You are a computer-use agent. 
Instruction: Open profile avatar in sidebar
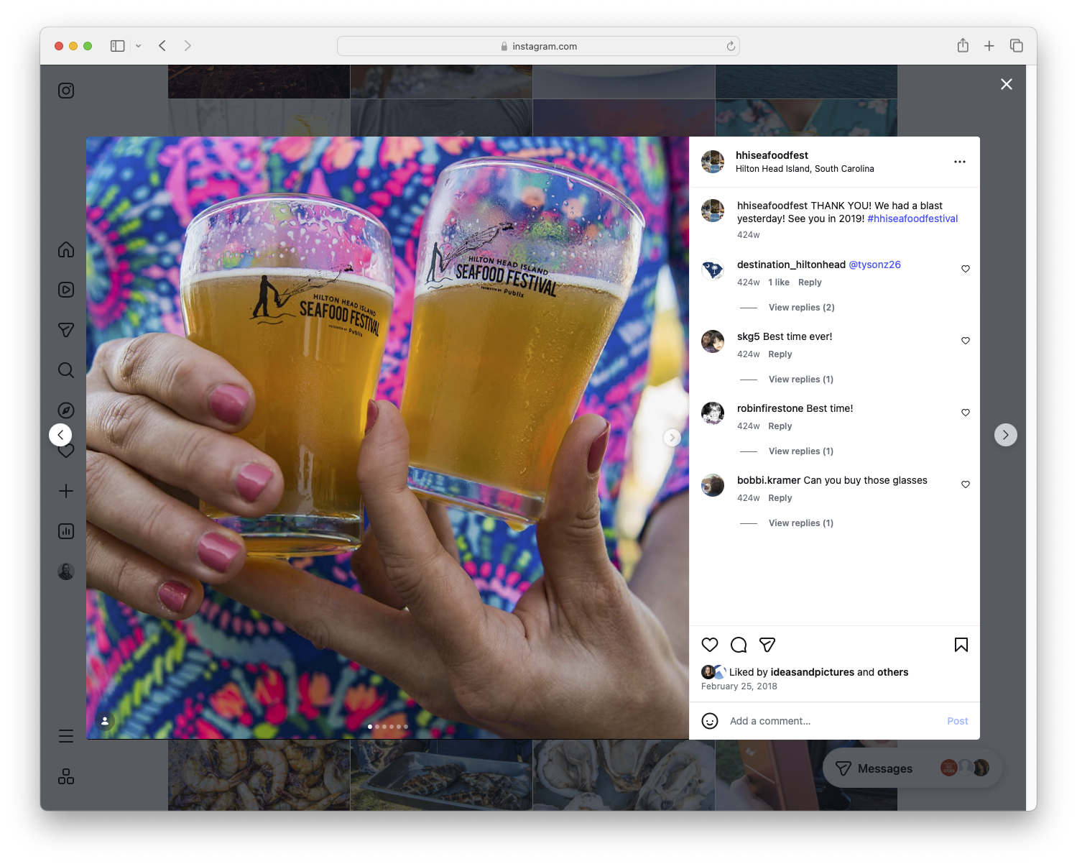66,571
